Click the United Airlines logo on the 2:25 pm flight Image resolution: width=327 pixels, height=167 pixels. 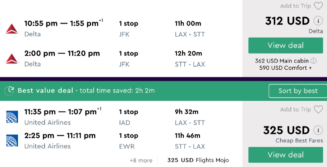point(12,141)
